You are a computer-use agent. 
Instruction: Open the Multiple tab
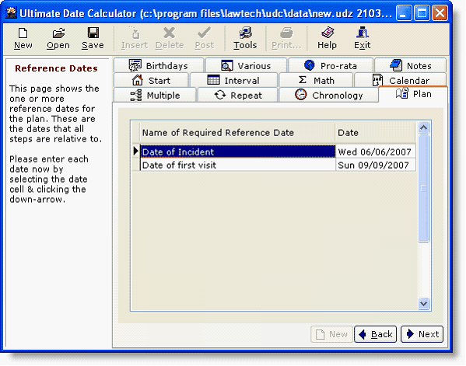tap(155, 95)
